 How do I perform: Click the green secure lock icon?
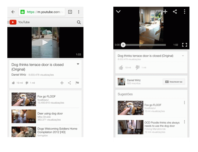[23, 12]
